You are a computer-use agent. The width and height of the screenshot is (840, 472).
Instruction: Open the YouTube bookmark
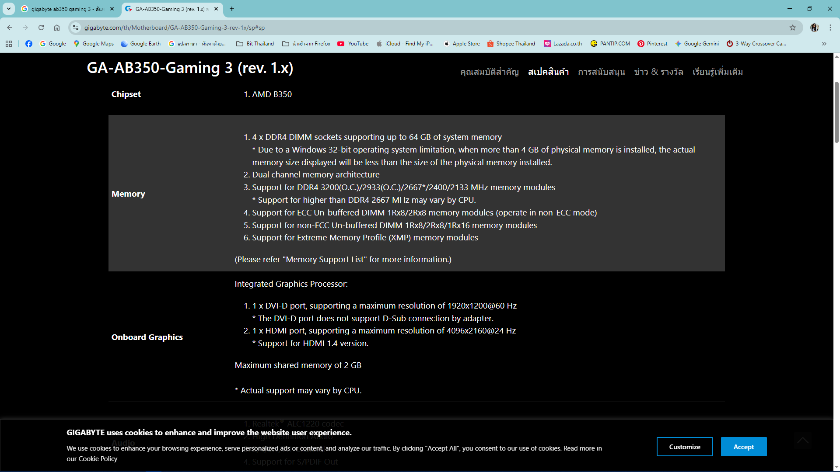coord(353,44)
